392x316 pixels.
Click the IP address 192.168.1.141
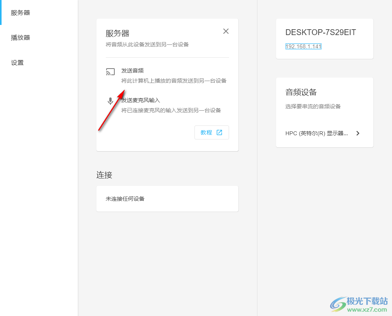[303, 46]
